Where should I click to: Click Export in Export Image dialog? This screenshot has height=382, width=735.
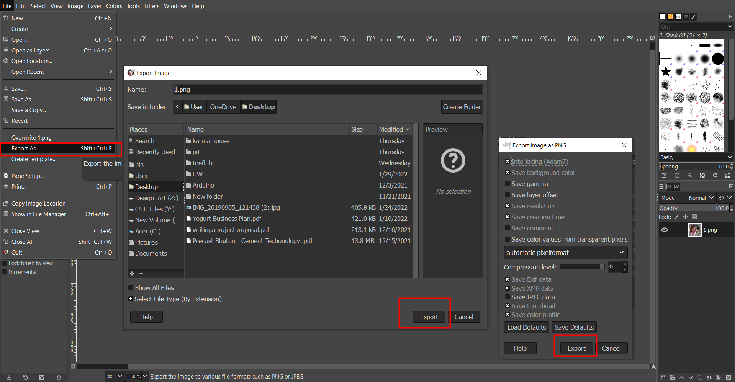click(429, 317)
